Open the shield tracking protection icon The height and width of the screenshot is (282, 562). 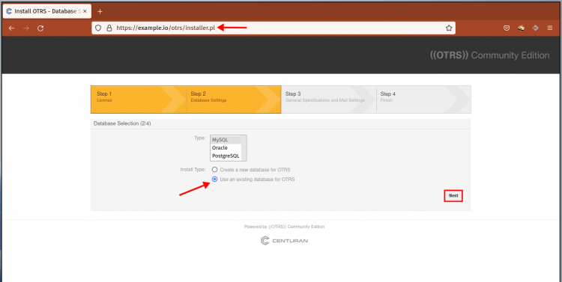(x=99, y=28)
